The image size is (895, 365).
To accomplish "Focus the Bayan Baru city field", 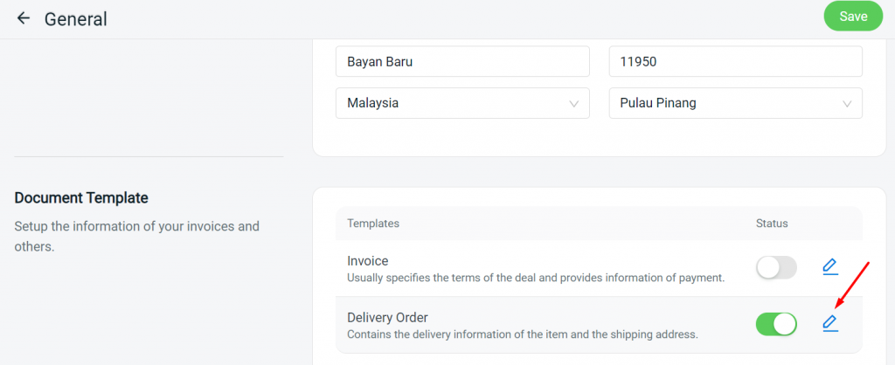I will [461, 62].
